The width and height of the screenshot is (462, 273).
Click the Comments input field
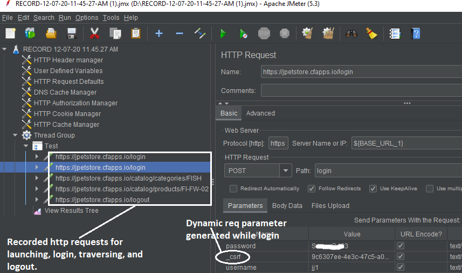click(361, 90)
